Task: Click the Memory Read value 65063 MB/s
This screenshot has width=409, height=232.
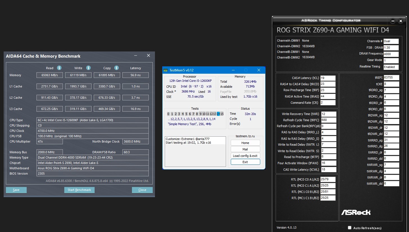Action: (50, 75)
